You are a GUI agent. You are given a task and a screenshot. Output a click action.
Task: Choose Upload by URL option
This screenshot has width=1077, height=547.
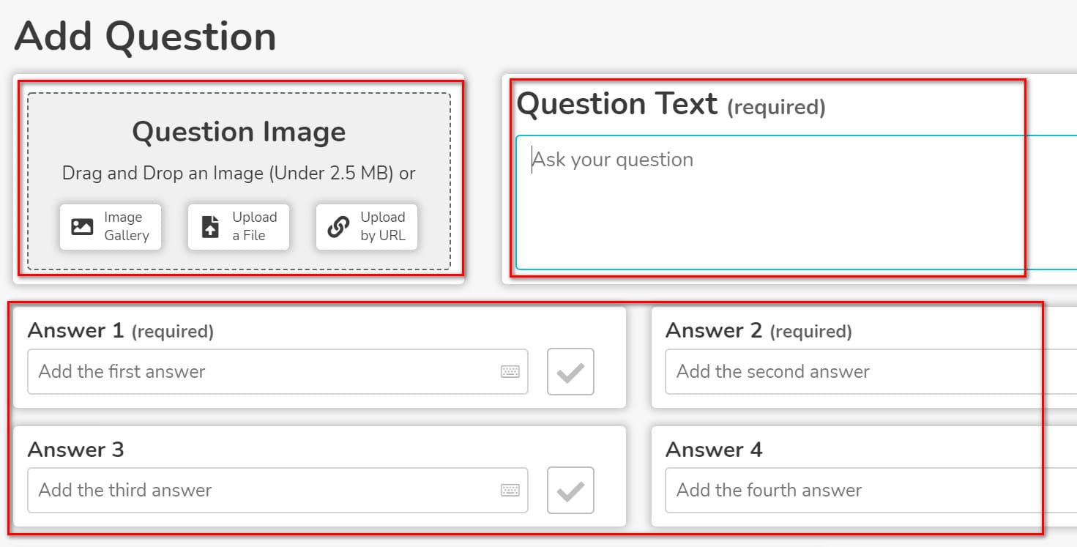[x=367, y=227]
